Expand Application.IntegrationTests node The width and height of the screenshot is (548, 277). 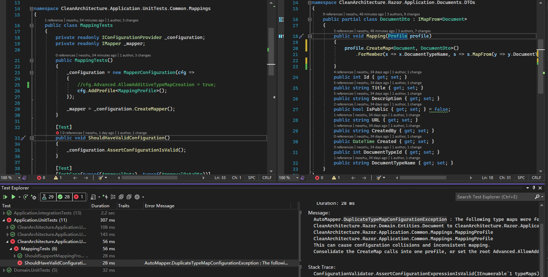tap(4, 213)
